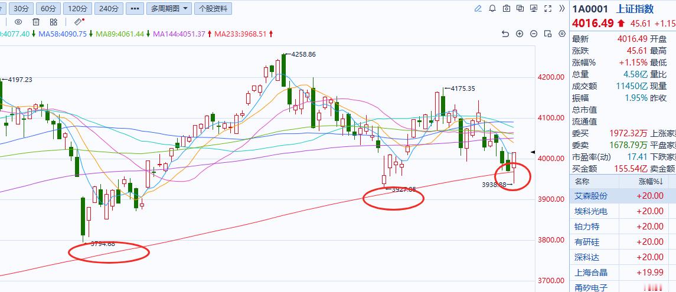676x292 pixels.
Task: Click the 3938.88 low price label
Action: coord(494,184)
